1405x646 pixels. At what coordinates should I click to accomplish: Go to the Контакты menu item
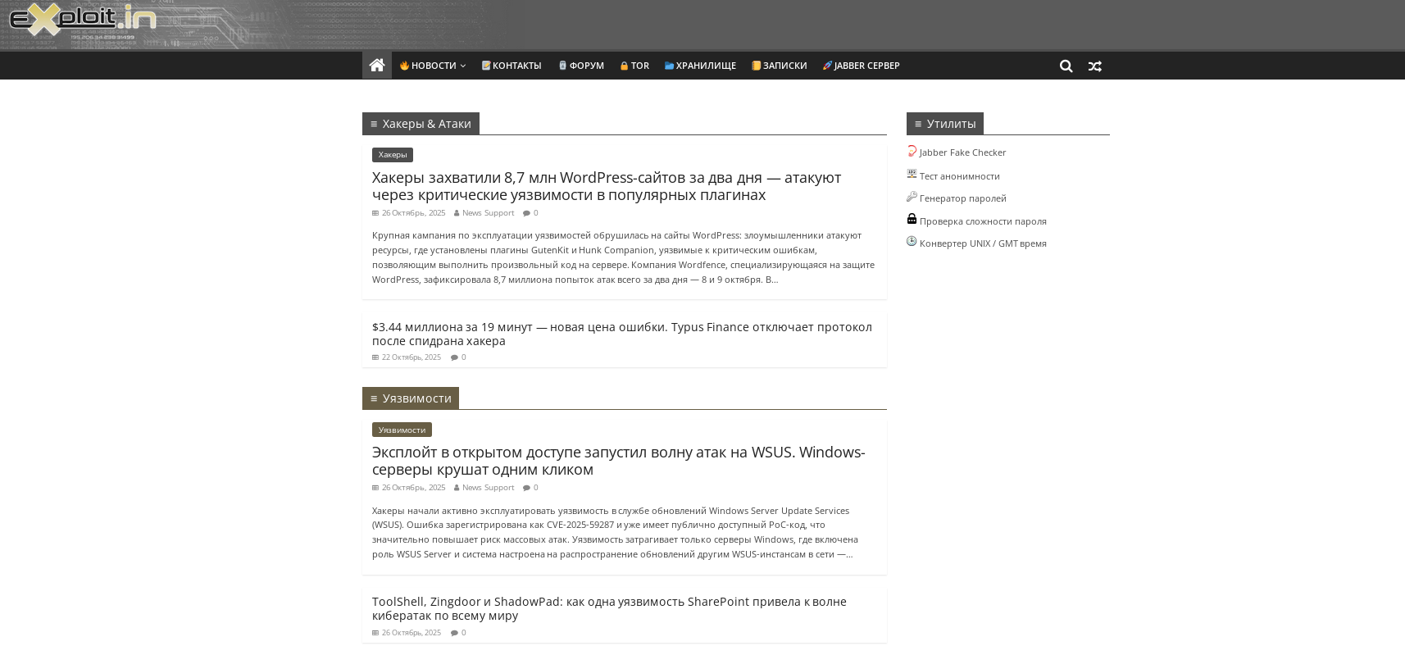[512, 66]
